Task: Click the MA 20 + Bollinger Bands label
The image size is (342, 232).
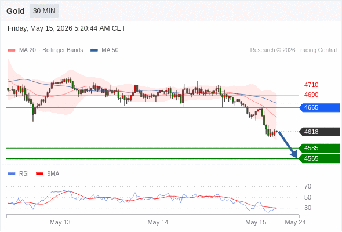Action: click(x=51, y=50)
